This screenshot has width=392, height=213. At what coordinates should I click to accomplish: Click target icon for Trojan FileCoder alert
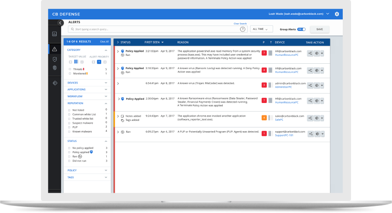(317, 85)
